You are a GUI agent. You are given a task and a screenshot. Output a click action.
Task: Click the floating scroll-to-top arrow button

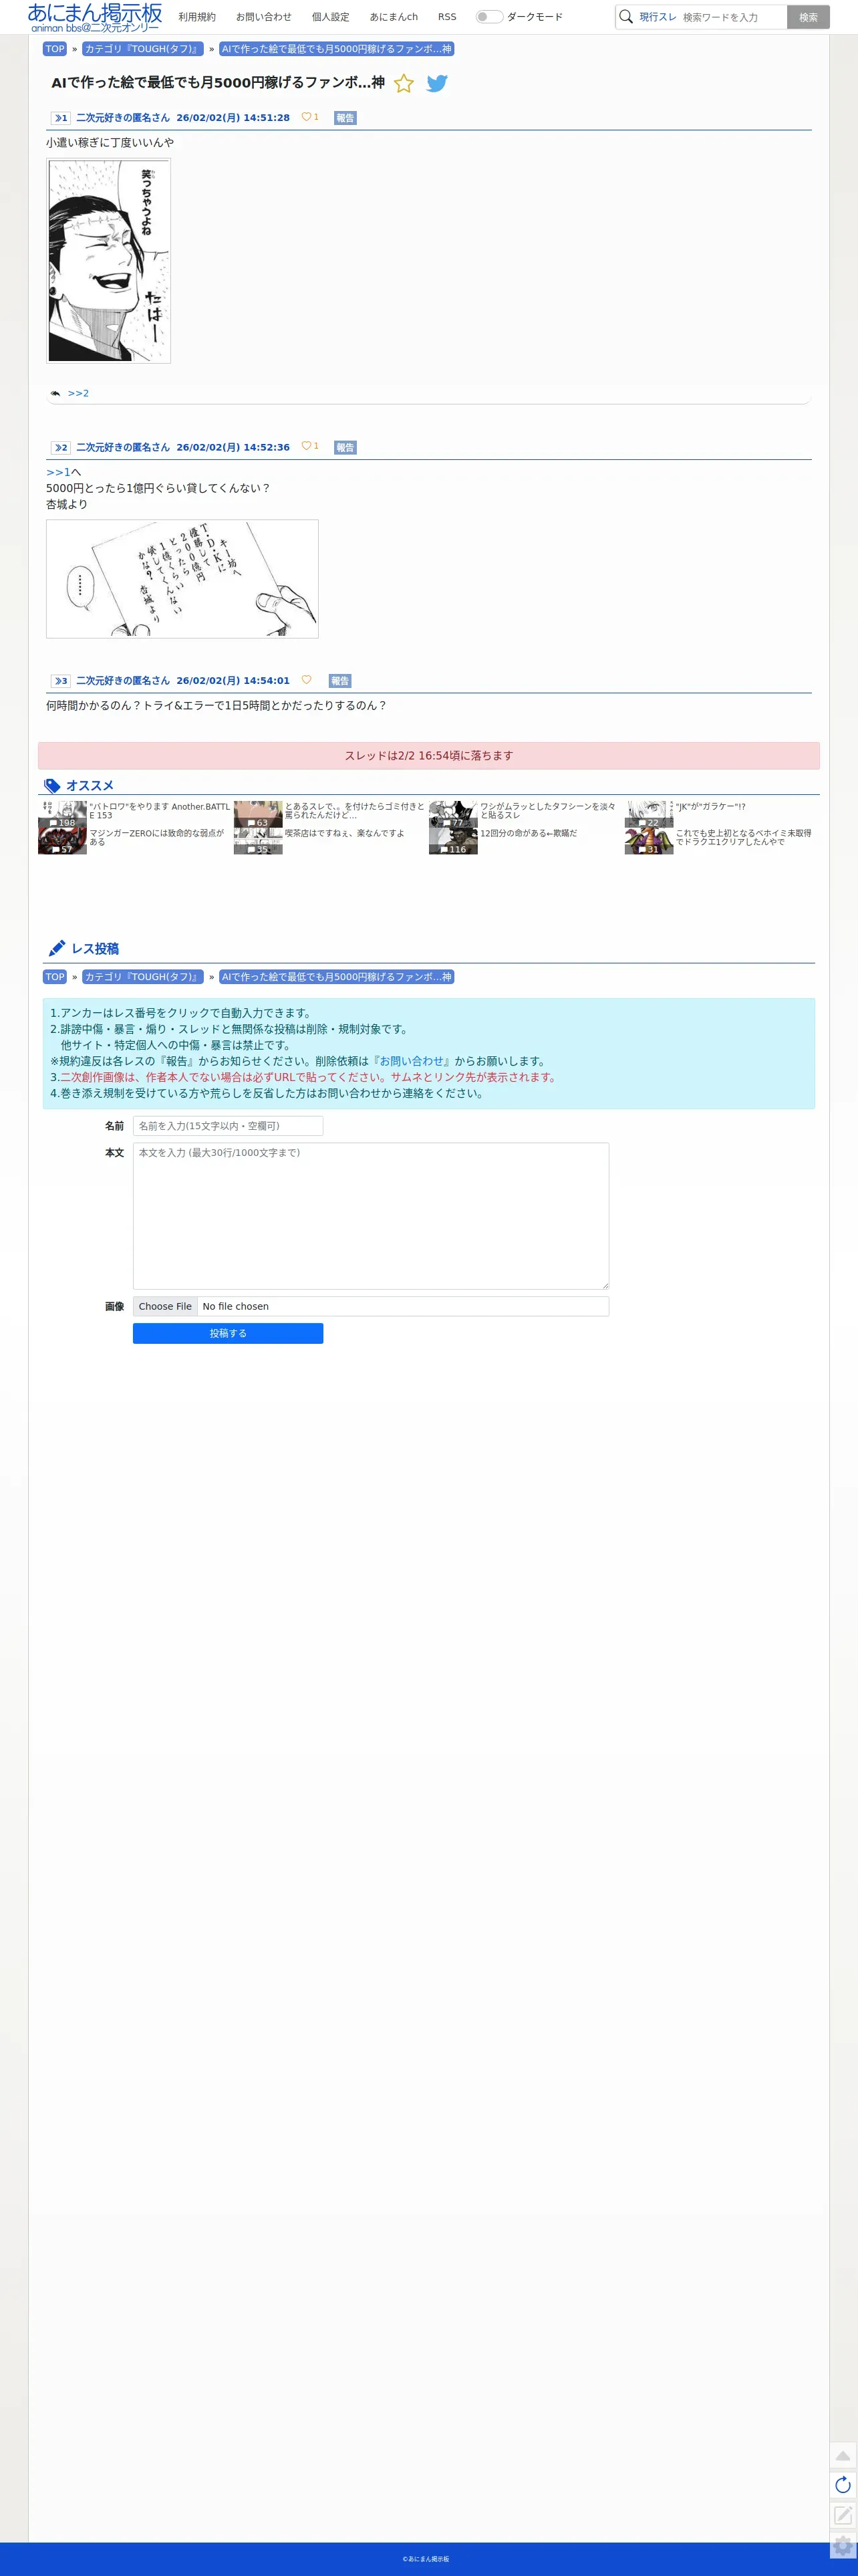843,2456
